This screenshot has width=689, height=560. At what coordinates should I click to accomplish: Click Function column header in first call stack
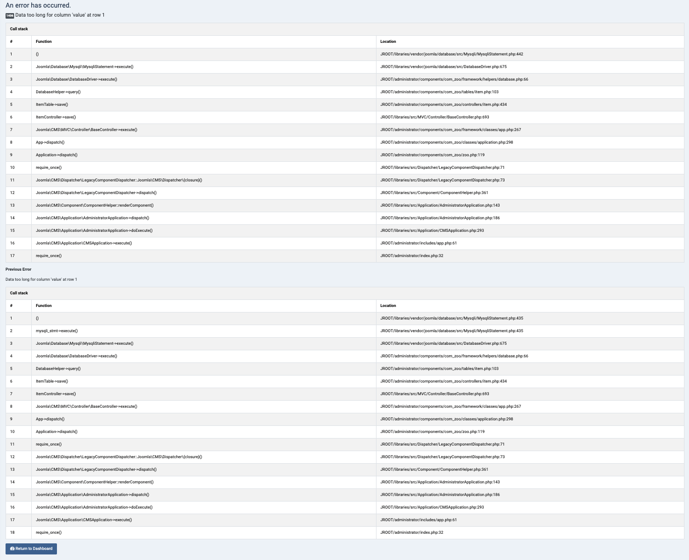[44, 41]
